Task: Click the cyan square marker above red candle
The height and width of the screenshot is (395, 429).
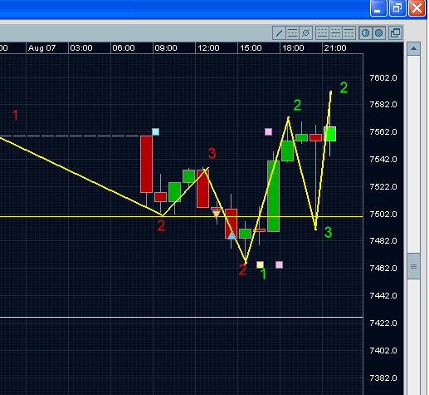Action: 156,131
